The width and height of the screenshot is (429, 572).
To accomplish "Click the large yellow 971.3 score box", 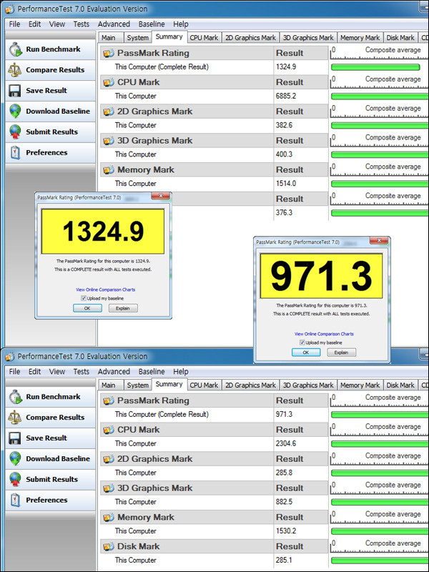I will point(321,276).
